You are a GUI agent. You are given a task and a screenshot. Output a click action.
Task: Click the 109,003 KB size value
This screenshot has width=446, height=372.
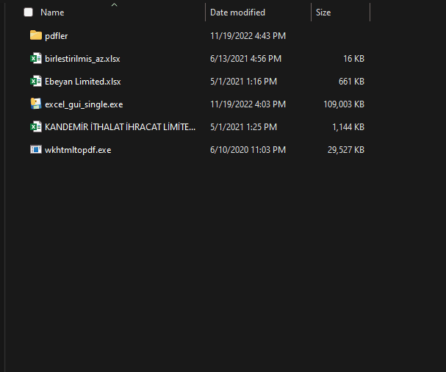click(x=344, y=104)
